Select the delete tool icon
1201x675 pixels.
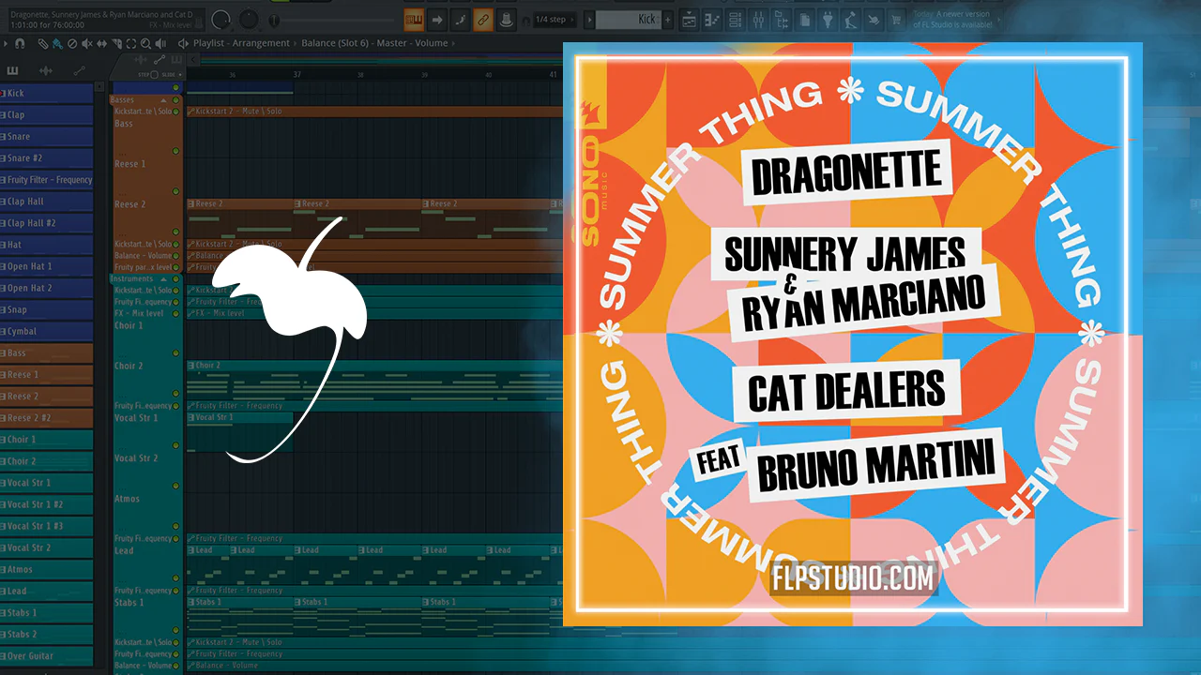coord(71,43)
